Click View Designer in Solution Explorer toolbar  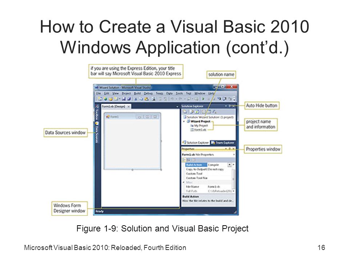point(209,112)
